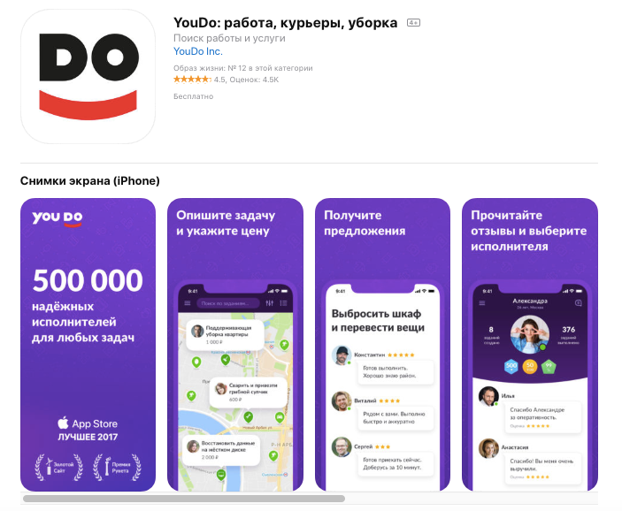Click the YouDo logo in first screenshot
This screenshot has height=511, width=622.
(x=58, y=217)
